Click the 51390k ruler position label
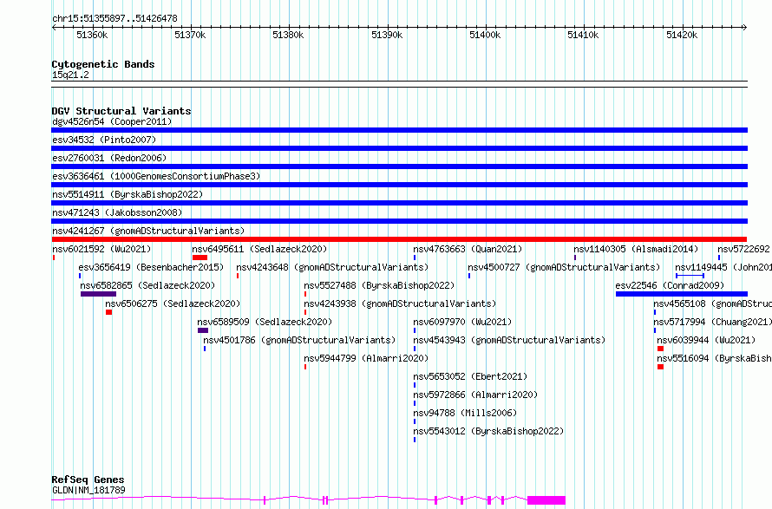Image resolution: width=772 pixels, height=509 pixels. [387, 35]
